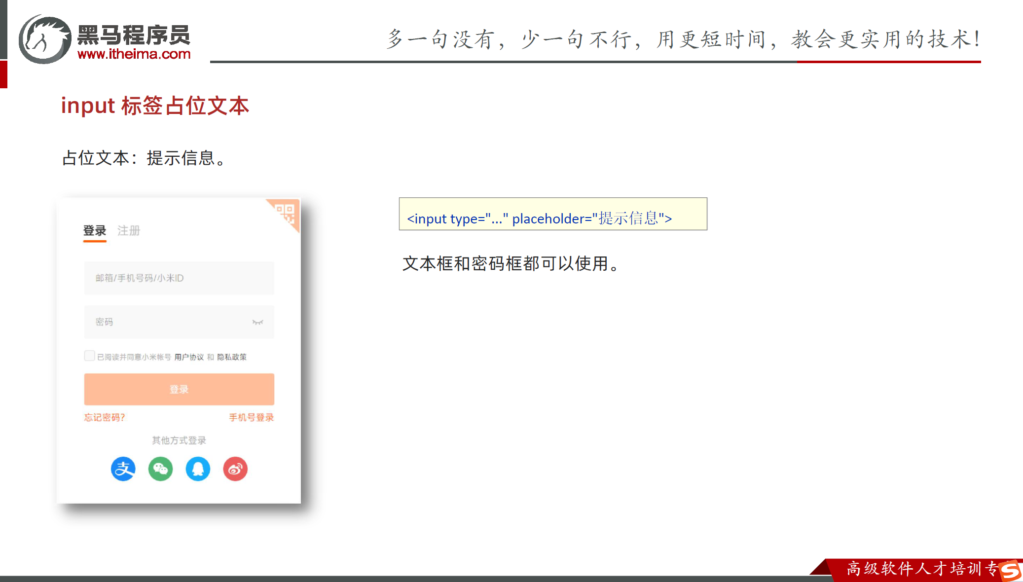Click the orange 登录 button

point(179,389)
